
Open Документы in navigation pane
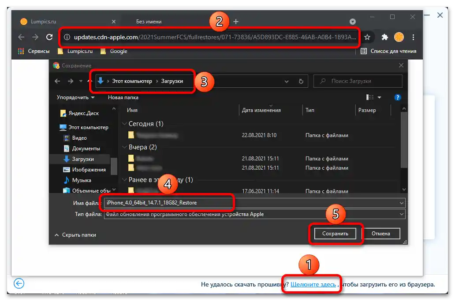(82, 149)
